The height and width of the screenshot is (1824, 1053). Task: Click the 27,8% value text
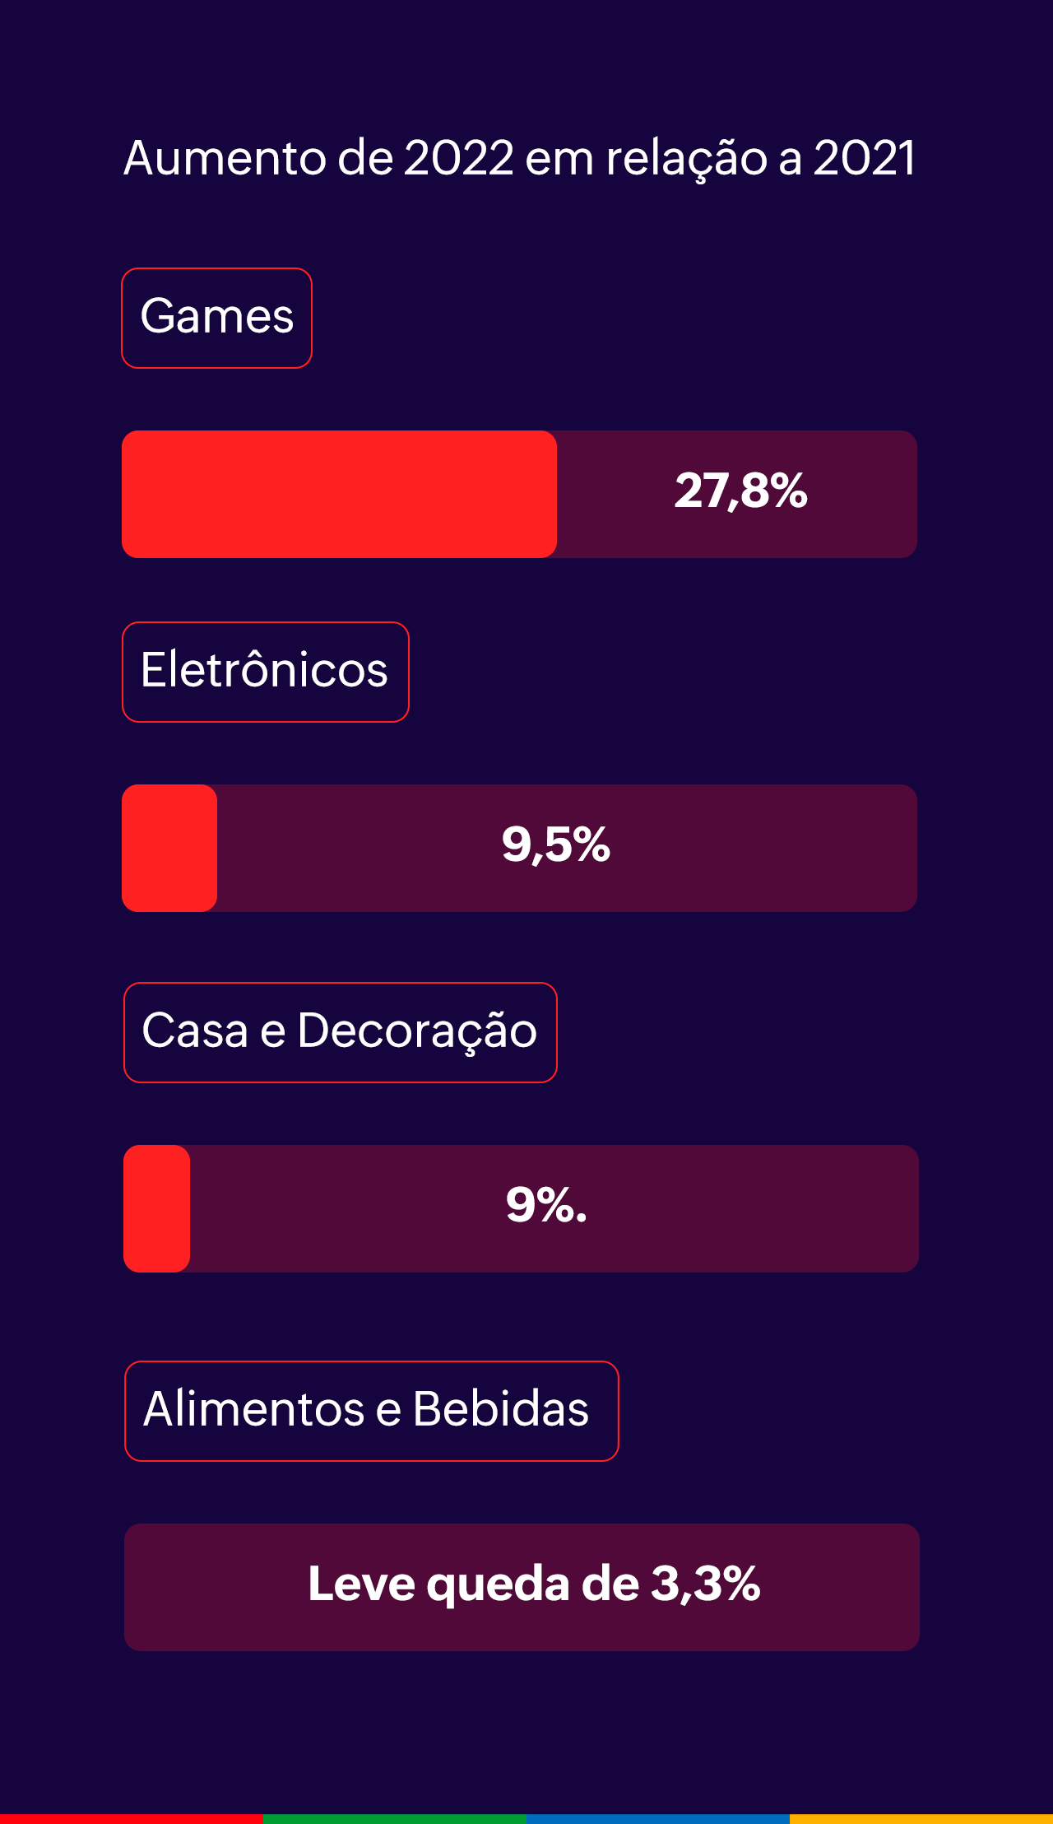[740, 491]
